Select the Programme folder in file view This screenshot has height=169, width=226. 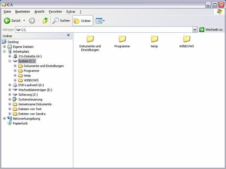[122, 42]
